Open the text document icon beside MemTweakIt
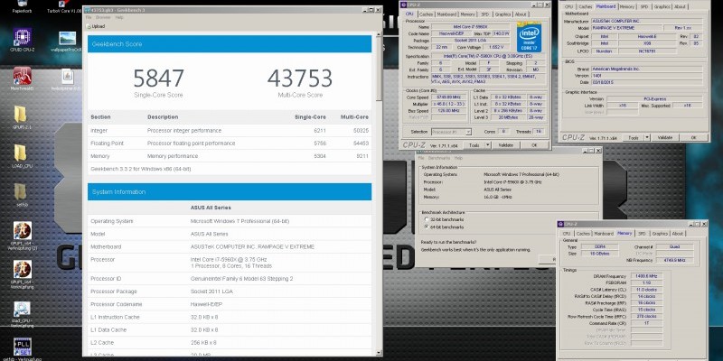Viewport: 723px width, 361px height. (x=67, y=78)
